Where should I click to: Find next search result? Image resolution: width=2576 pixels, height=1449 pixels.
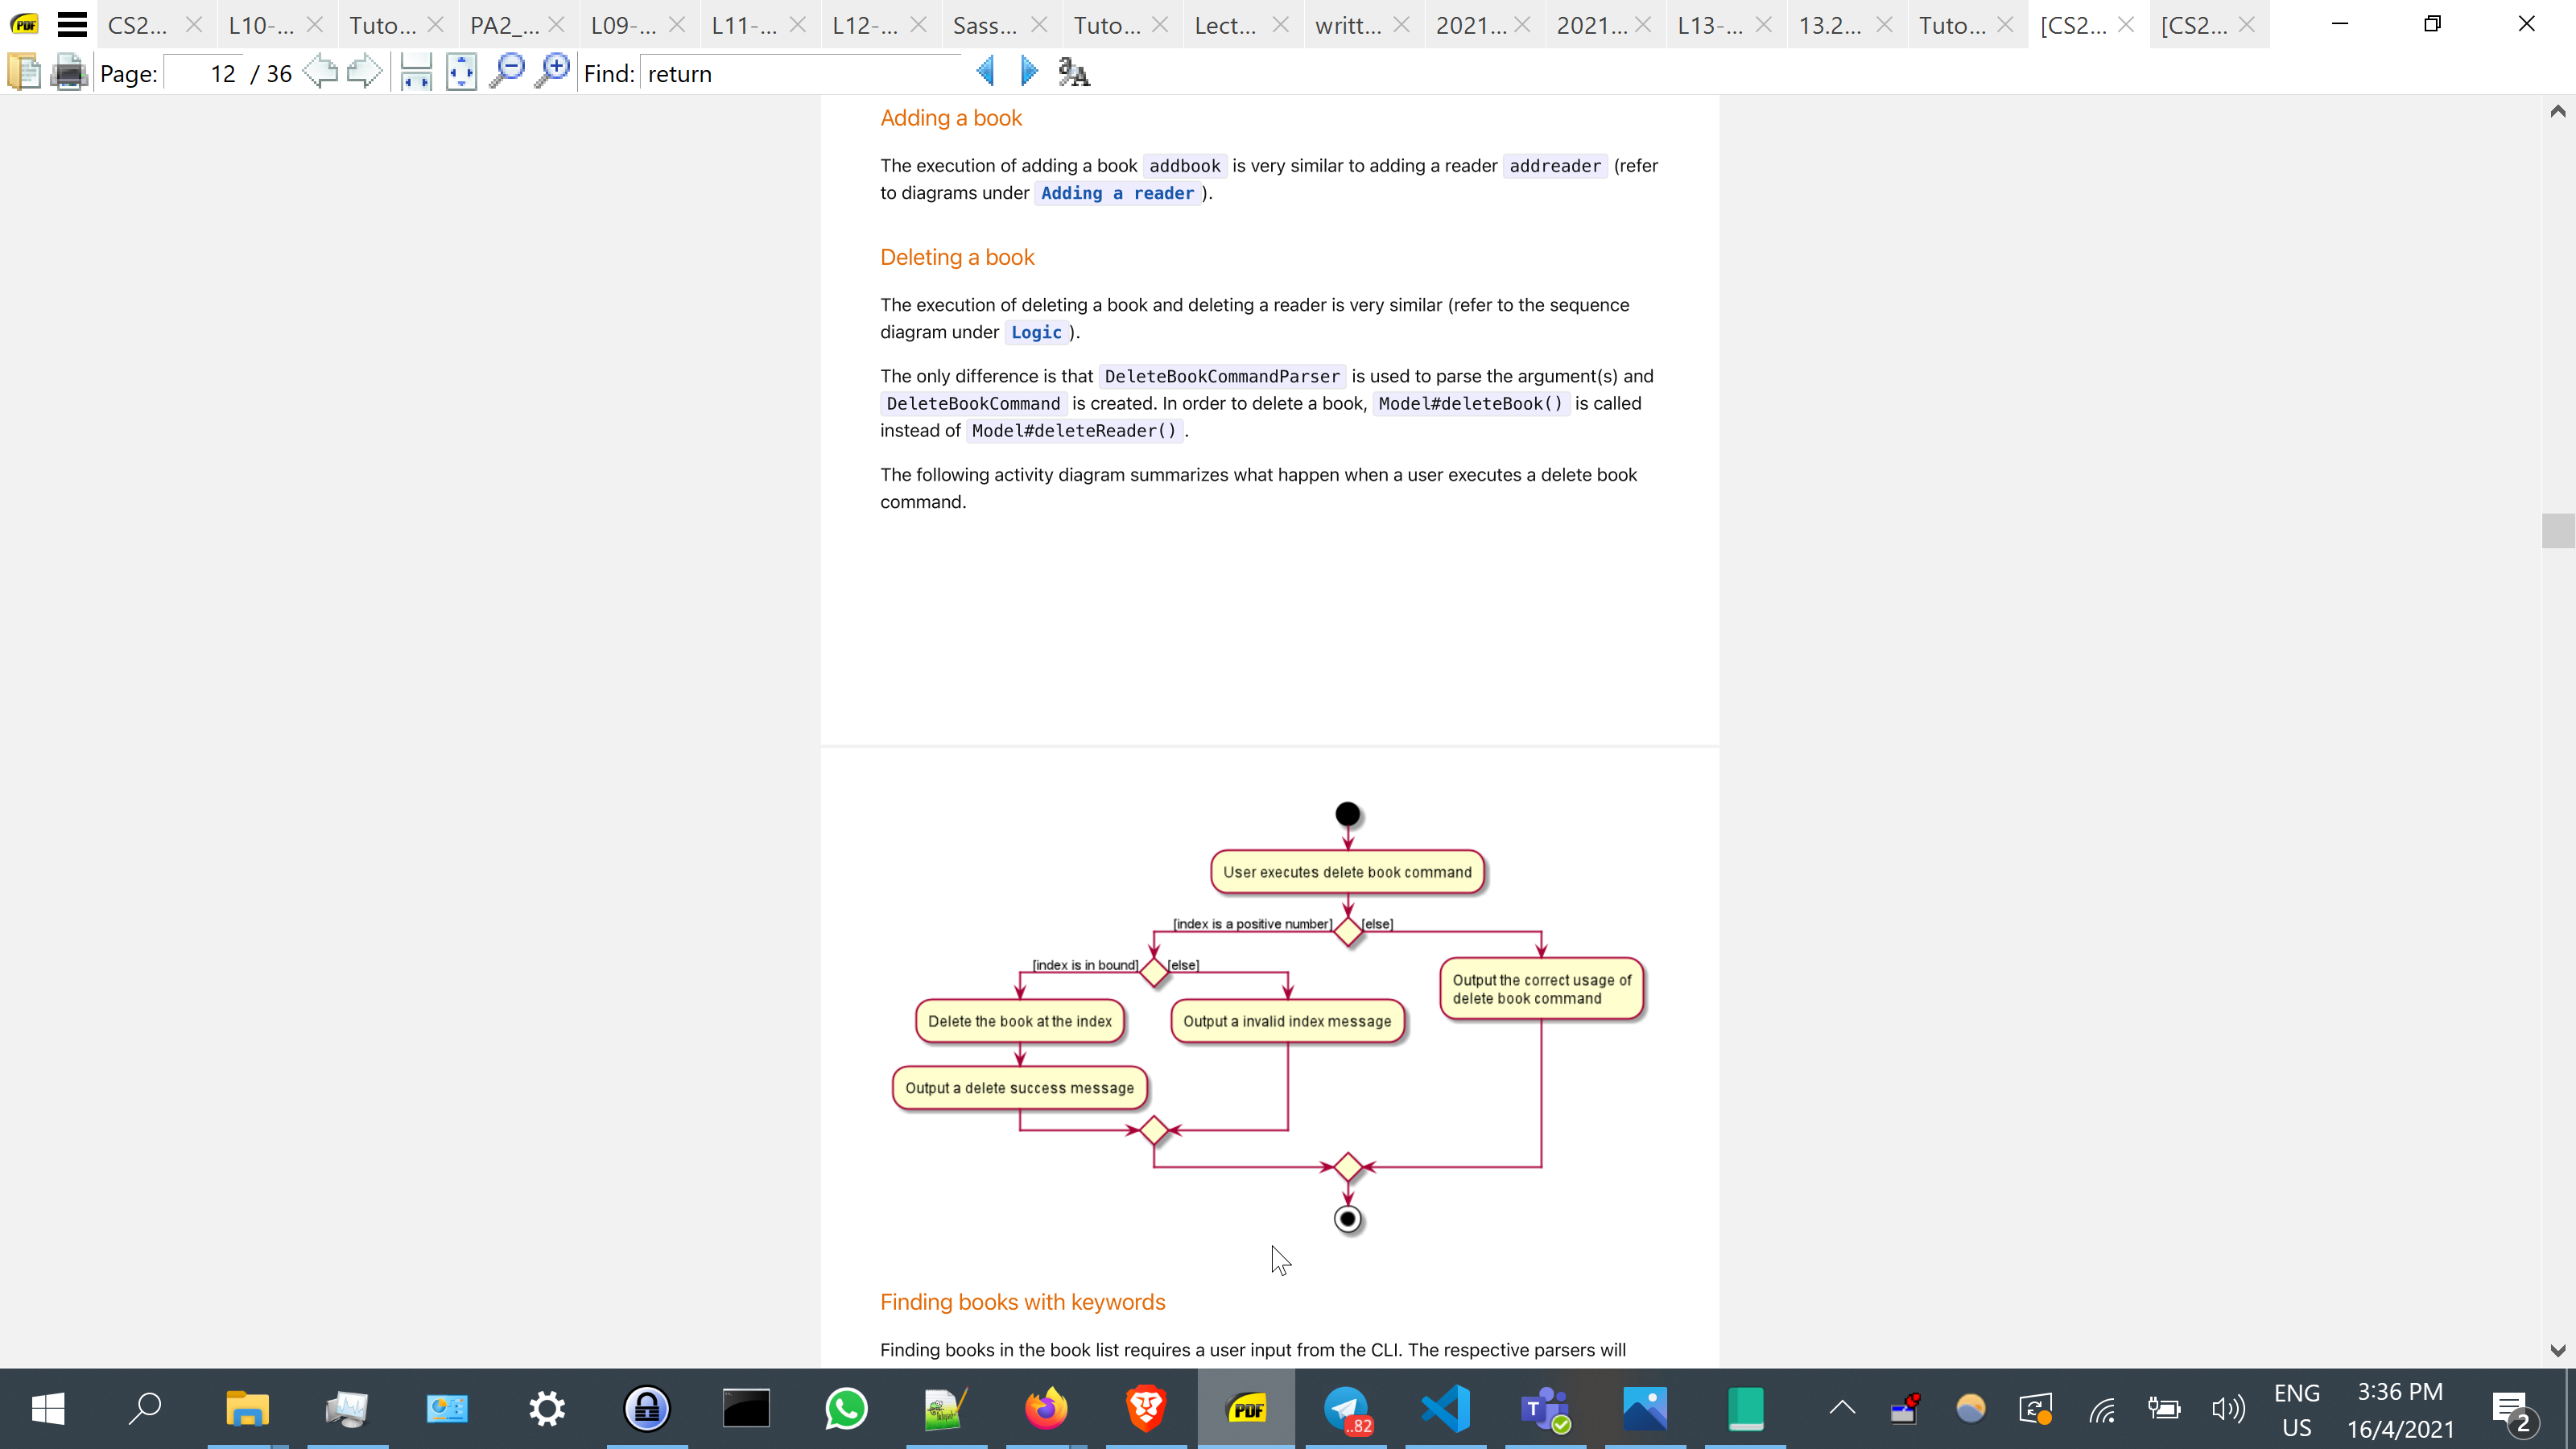pyautogui.click(x=1029, y=72)
